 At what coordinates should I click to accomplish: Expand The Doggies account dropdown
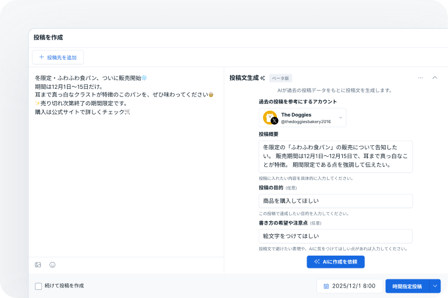pyautogui.click(x=340, y=118)
